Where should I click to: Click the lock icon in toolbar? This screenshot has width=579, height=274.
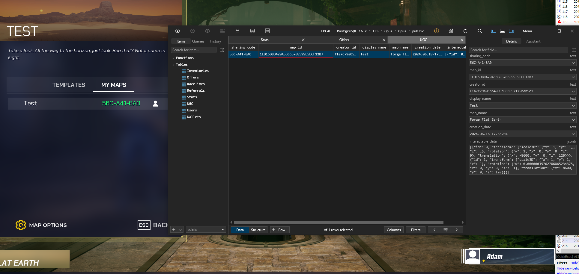(x=237, y=31)
